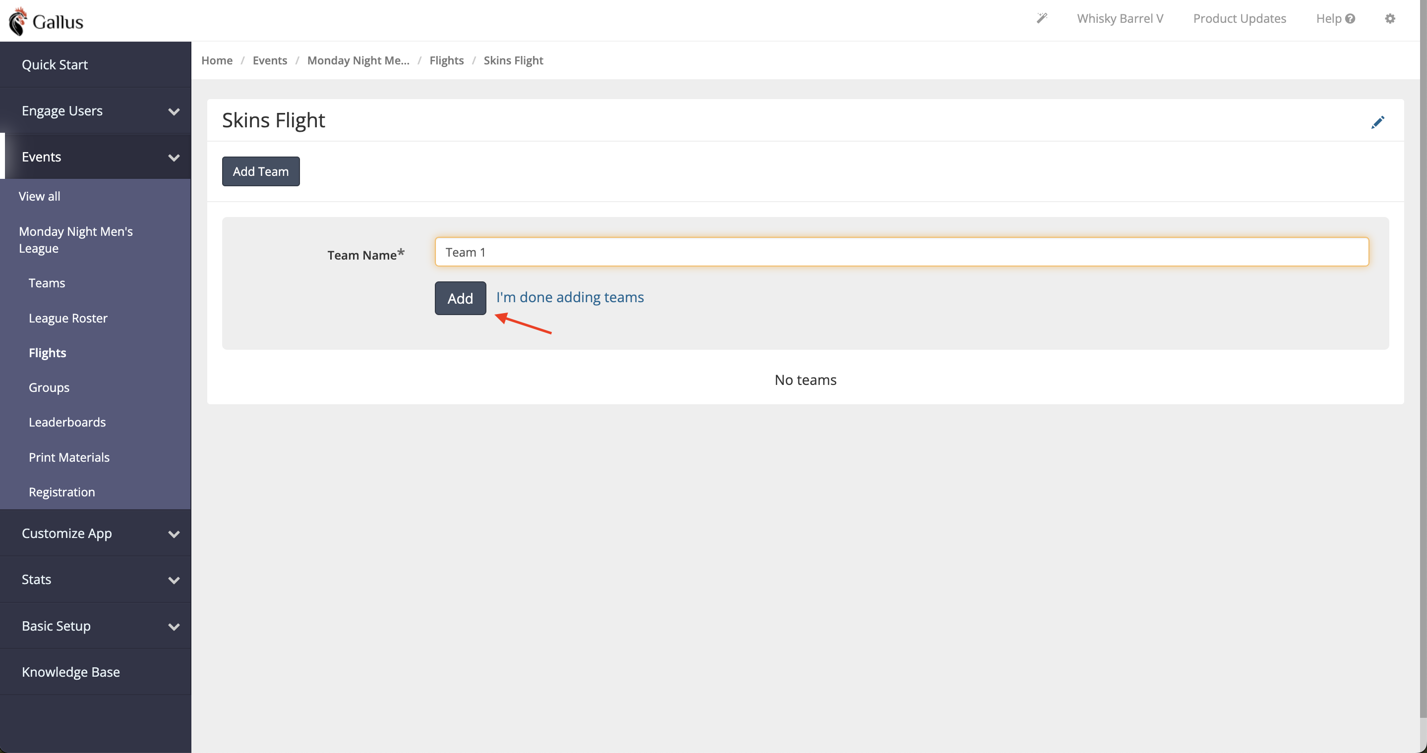The width and height of the screenshot is (1427, 753).
Task: Open Registration in sidebar
Action: (61, 492)
